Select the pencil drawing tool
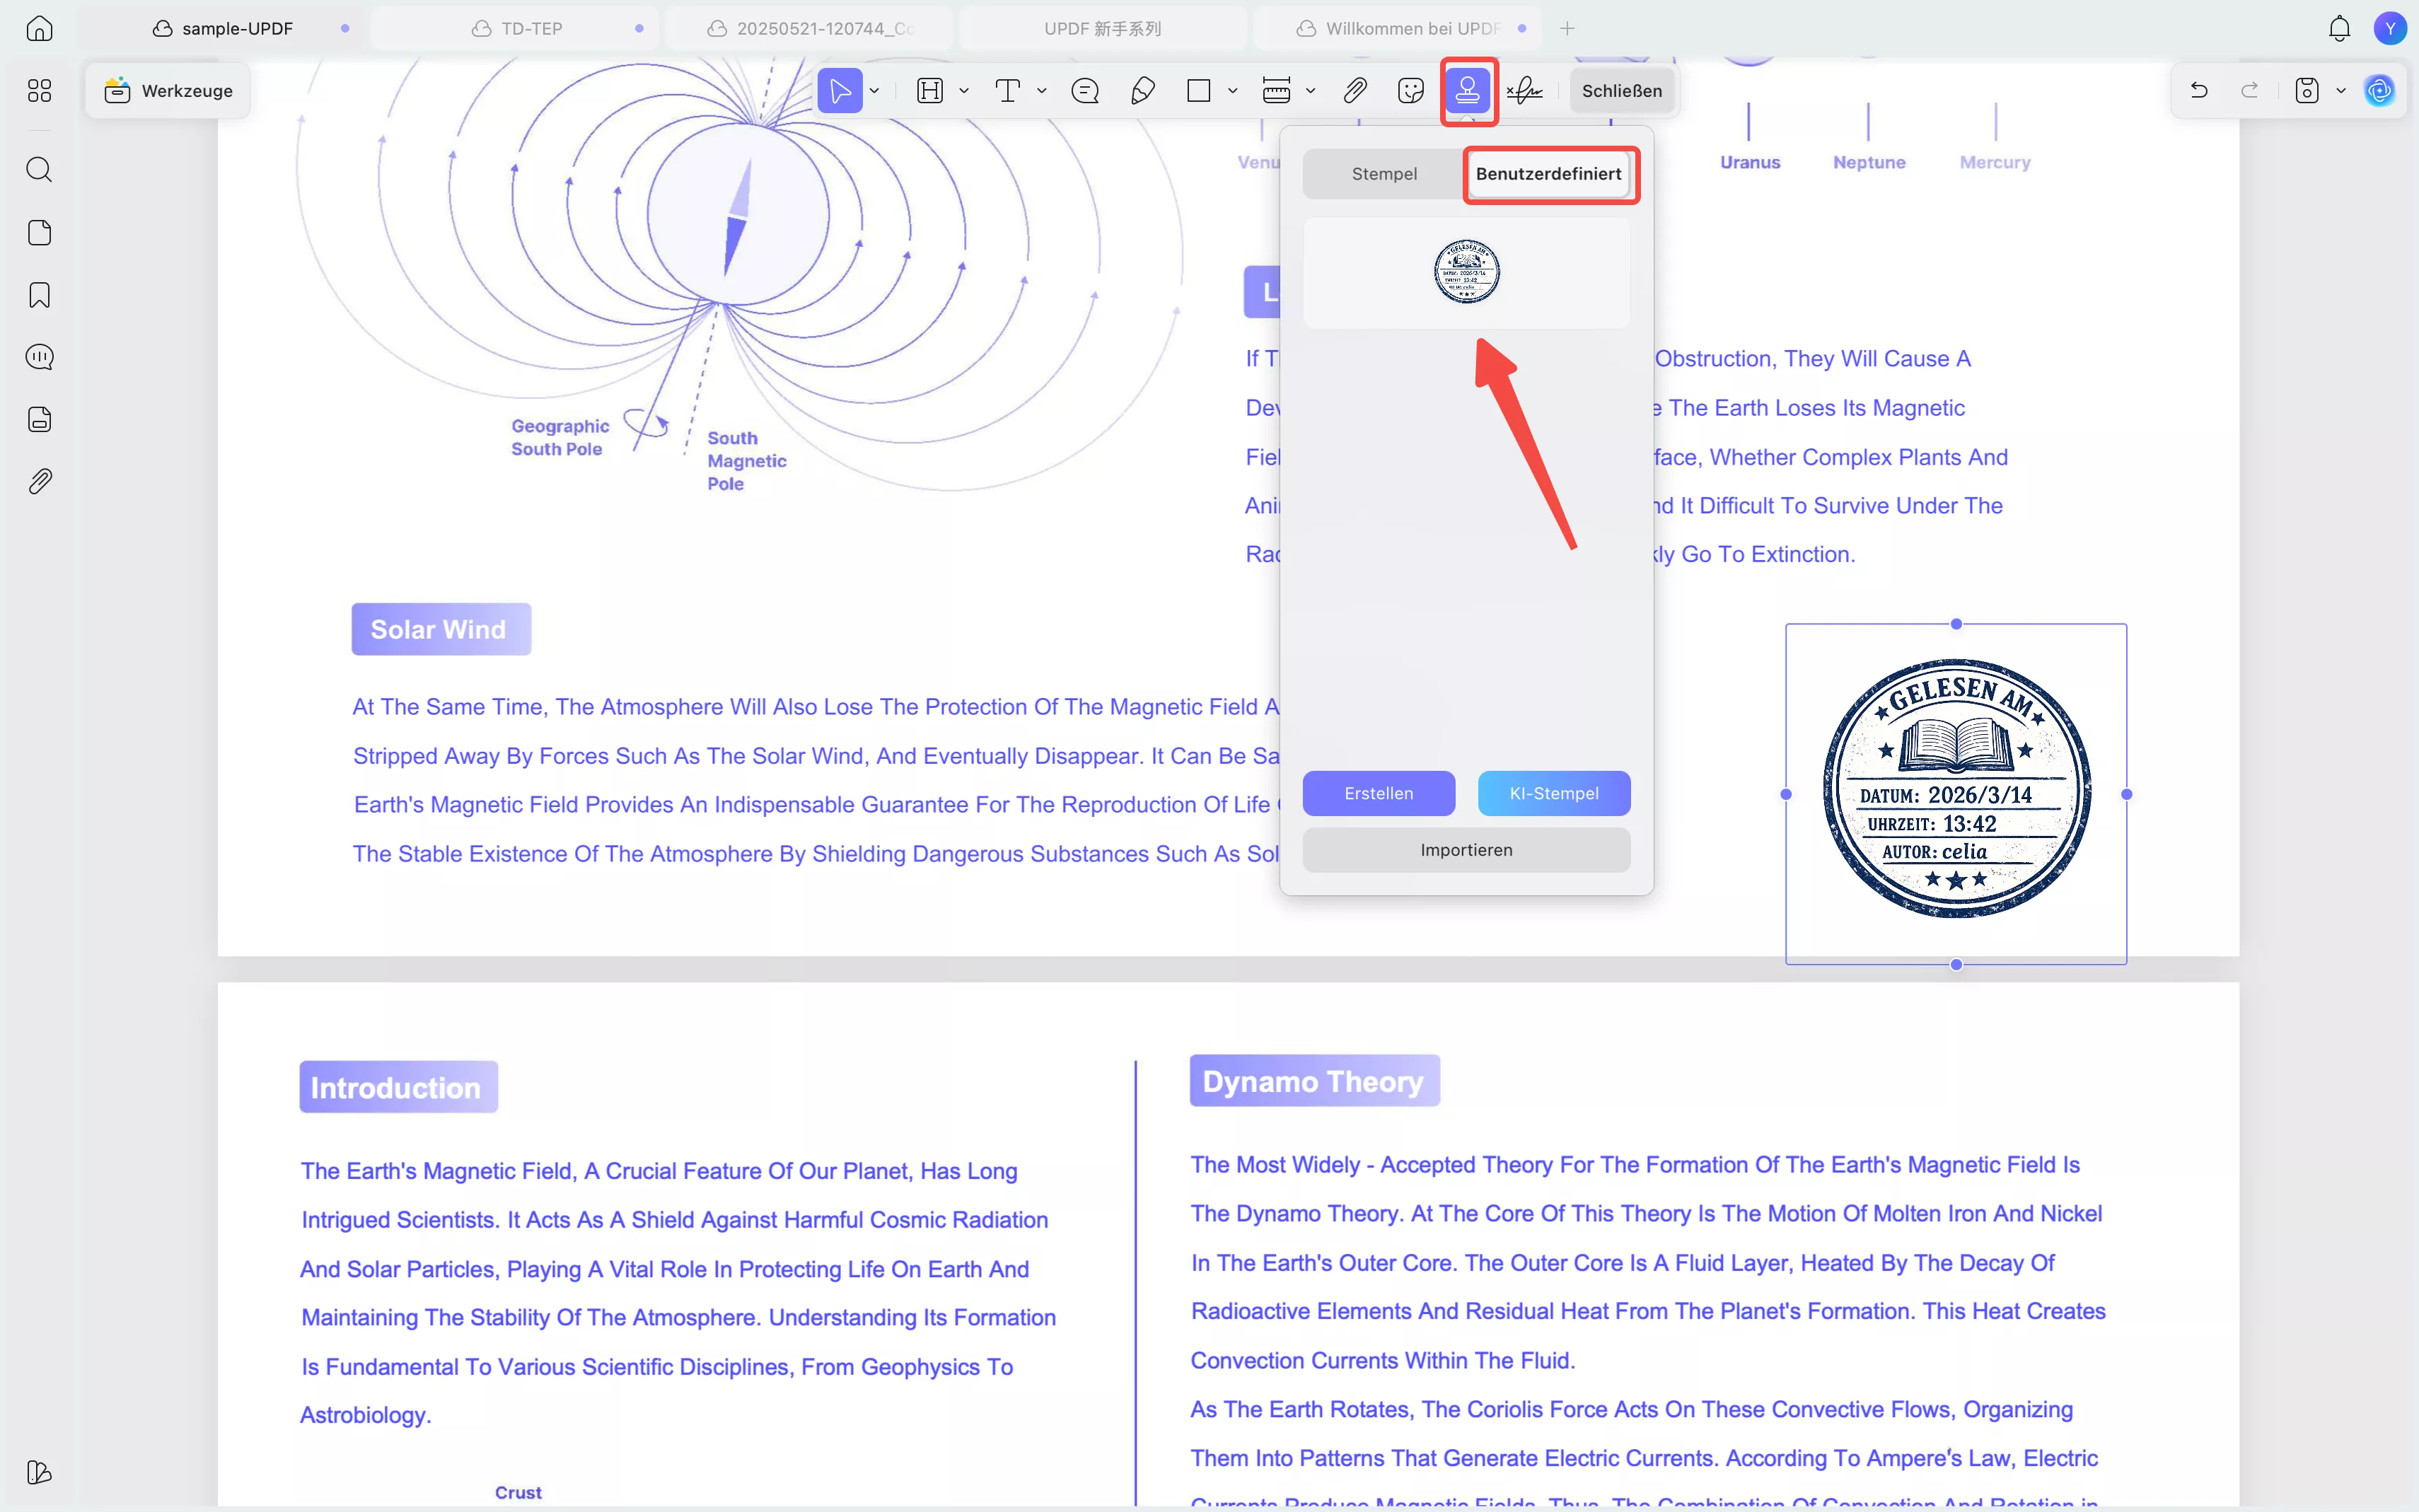 point(1142,91)
